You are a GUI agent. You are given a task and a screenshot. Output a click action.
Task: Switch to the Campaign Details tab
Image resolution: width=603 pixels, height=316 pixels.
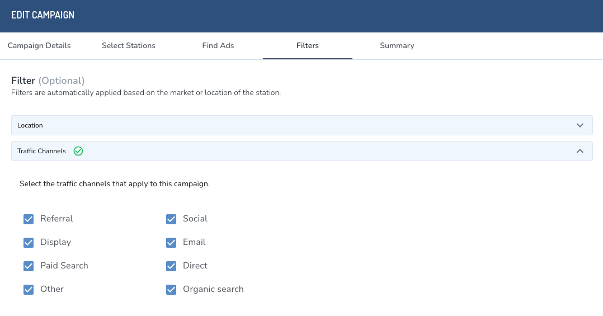[39, 46]
